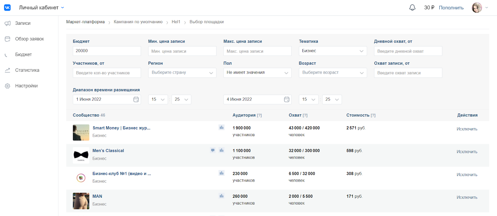The height and width of the screenshot is (216, 497).
Task: Open MAN community thumbnail image
Action: [x=81, y=201]
